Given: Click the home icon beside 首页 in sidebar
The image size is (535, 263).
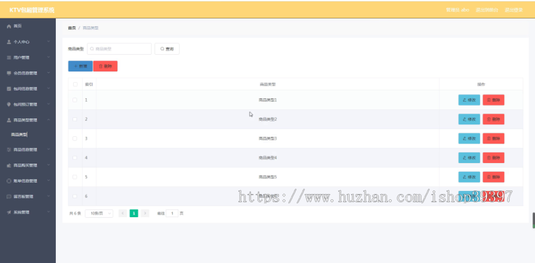Looking at the screenshot, I should point(9,26).
